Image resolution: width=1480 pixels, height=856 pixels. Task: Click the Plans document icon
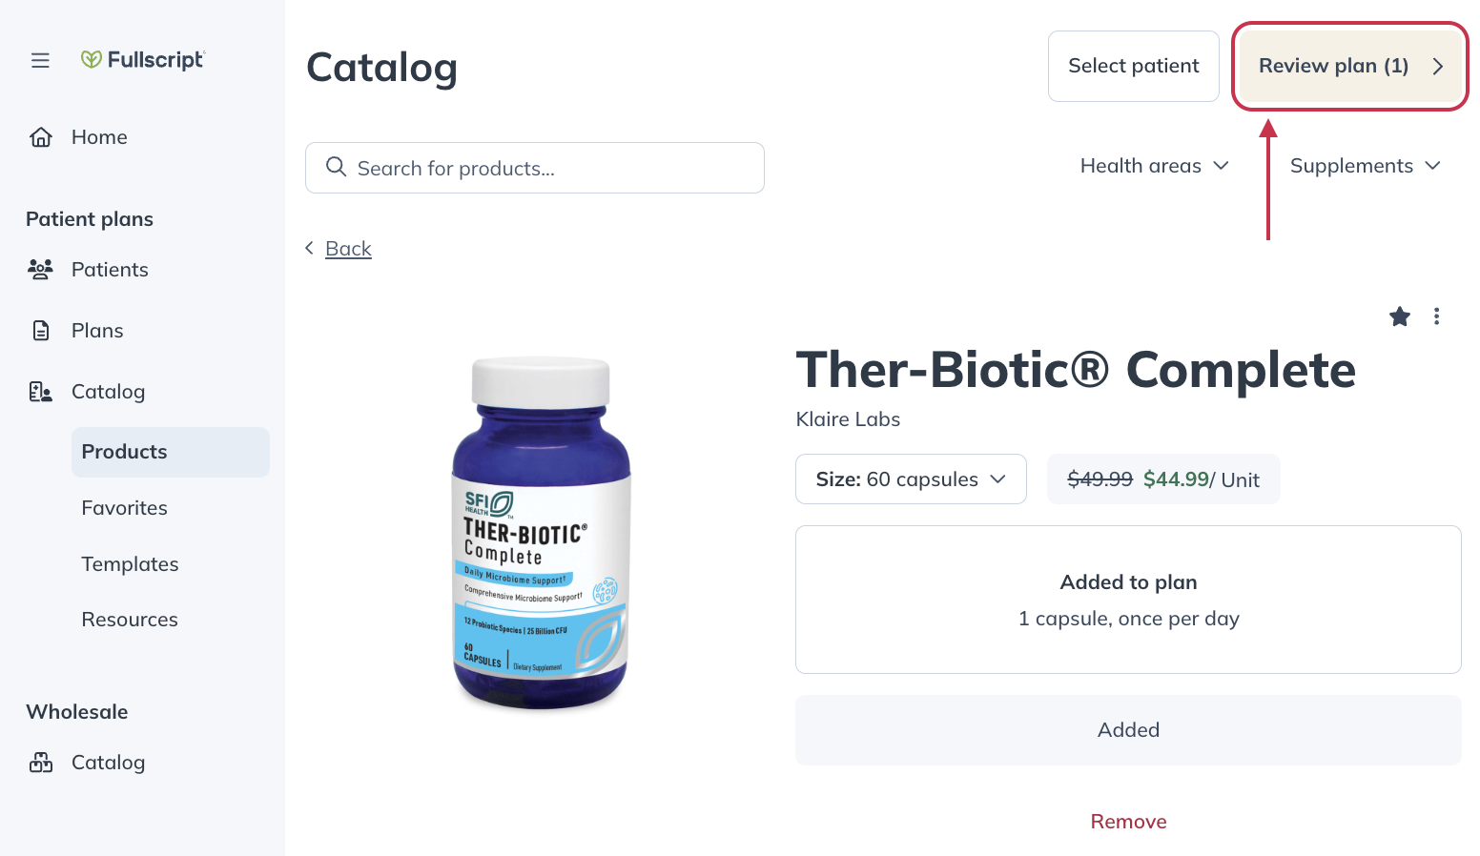41,331
